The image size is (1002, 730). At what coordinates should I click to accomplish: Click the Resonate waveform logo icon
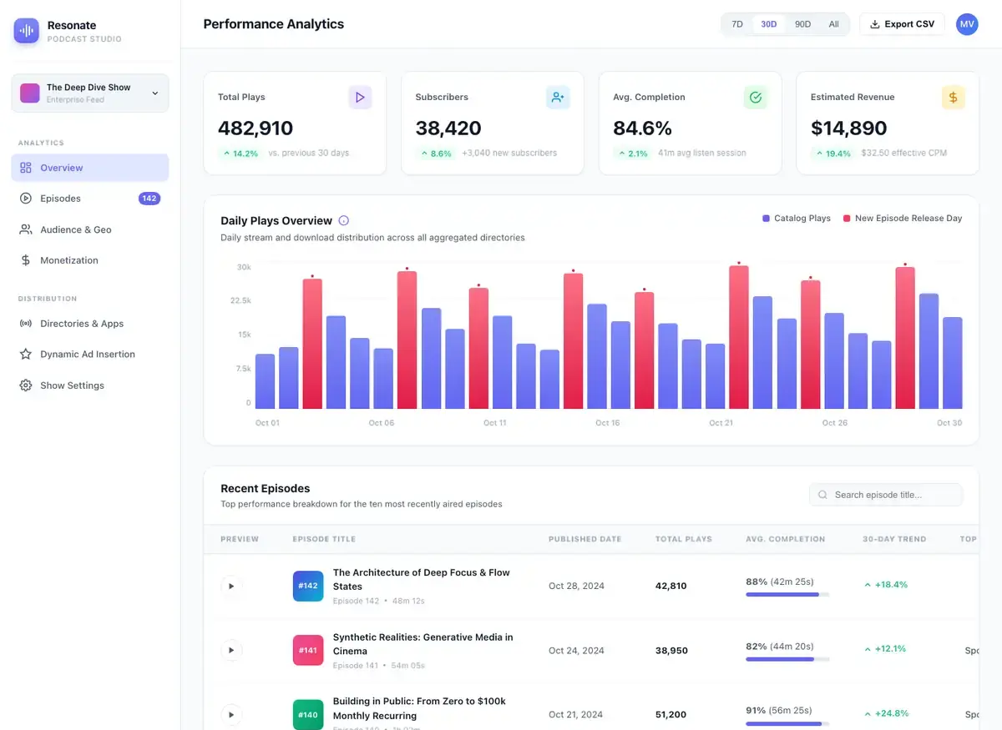tap(27, 31)
